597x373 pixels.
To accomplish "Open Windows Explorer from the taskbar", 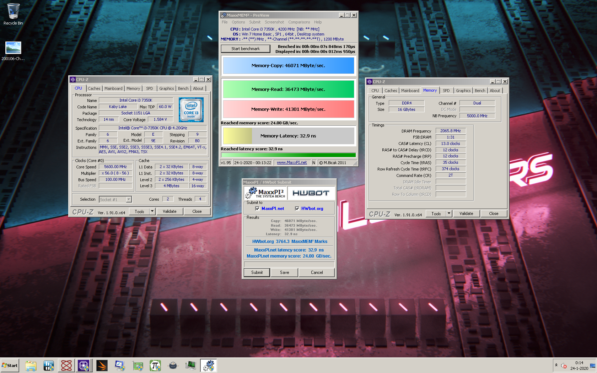I will tap(31, 366).
